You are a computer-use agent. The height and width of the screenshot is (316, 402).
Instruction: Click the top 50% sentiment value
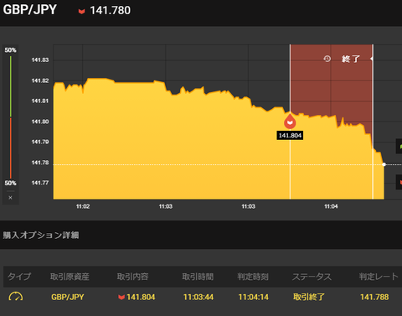pos(10,50)
